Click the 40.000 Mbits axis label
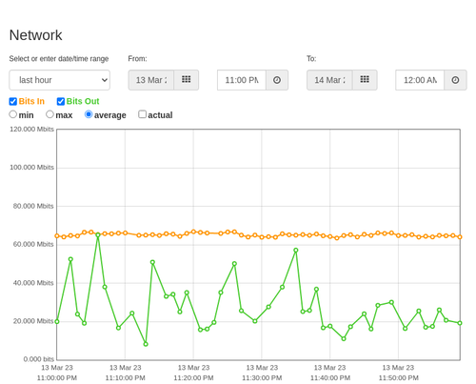The image size is (476, 384). [x=33, y=283]
